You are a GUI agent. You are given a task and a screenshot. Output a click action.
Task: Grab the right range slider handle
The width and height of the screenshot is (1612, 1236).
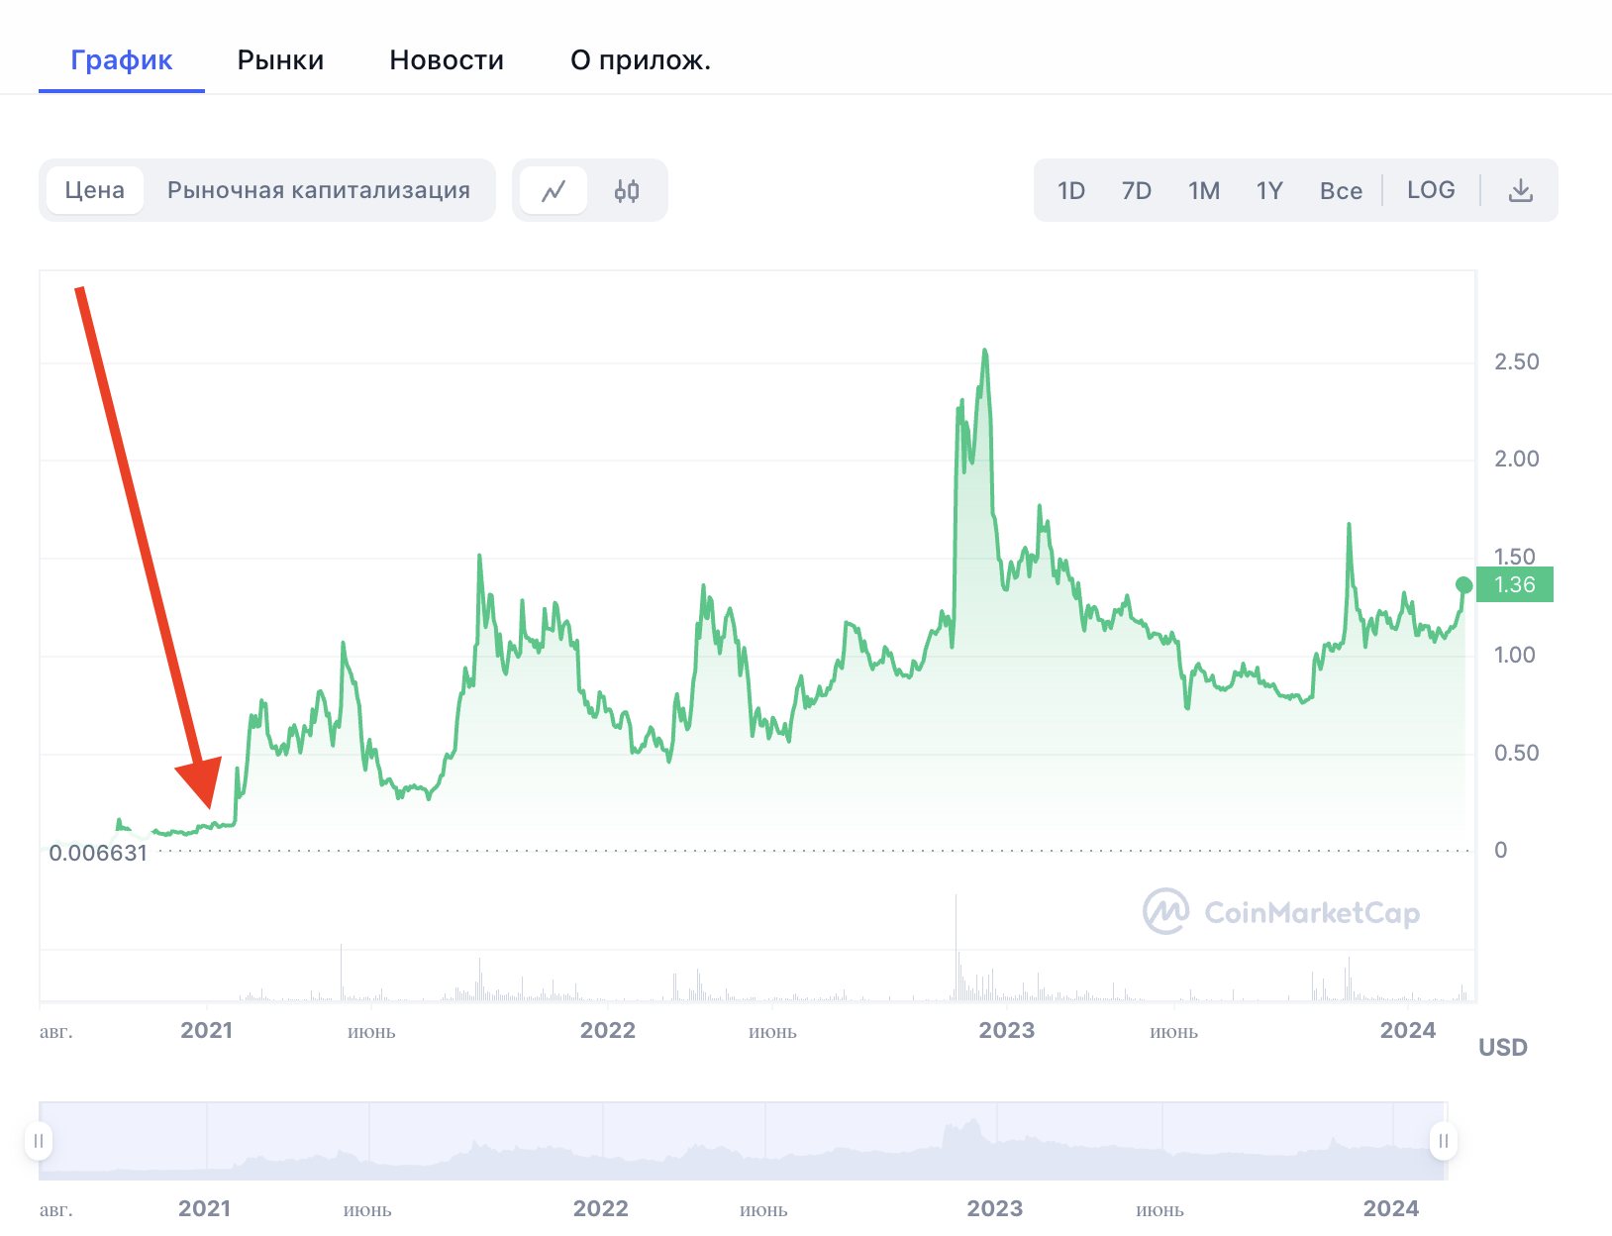[1443, 1141]
